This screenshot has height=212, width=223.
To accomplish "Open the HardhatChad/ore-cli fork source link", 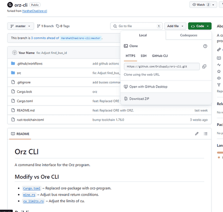I will point(35,11).
